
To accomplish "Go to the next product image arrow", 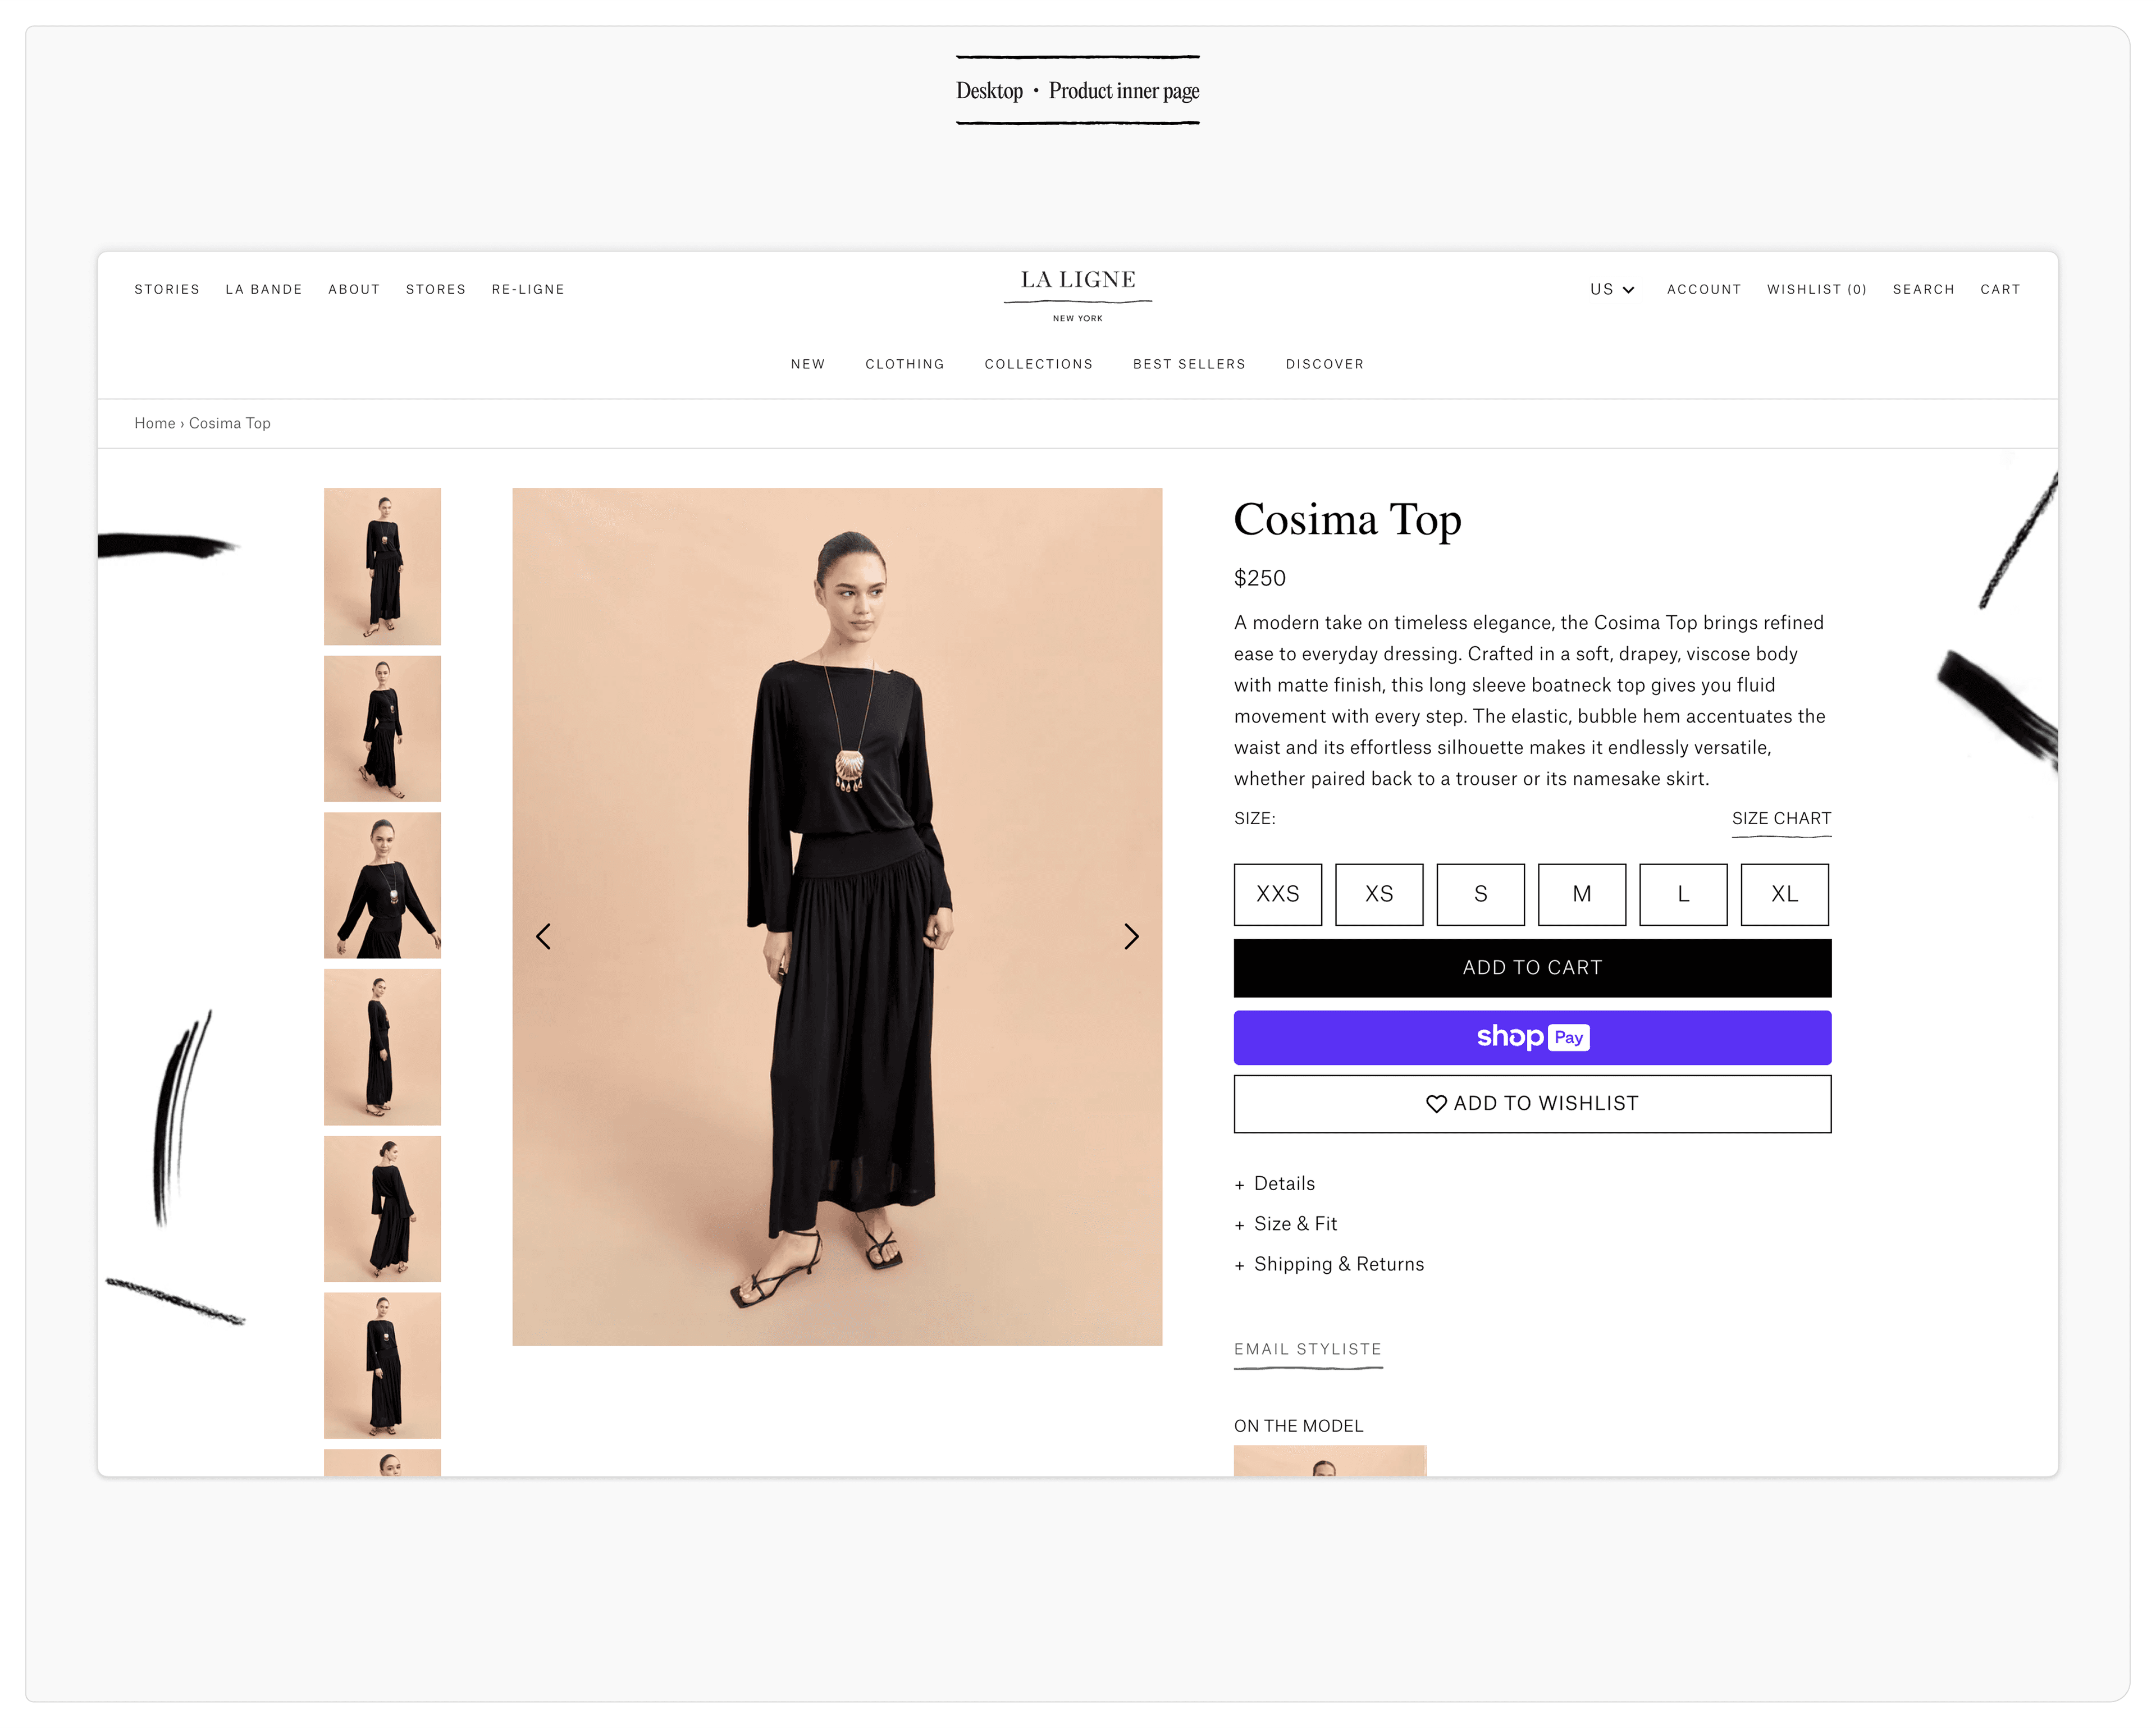I will coord(1131,936).
